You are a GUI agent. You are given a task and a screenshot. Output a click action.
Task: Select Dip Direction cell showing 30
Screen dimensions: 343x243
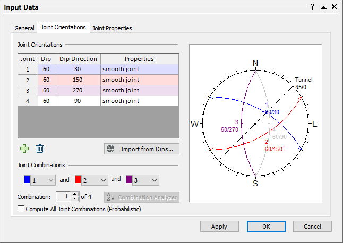(78, 70)
